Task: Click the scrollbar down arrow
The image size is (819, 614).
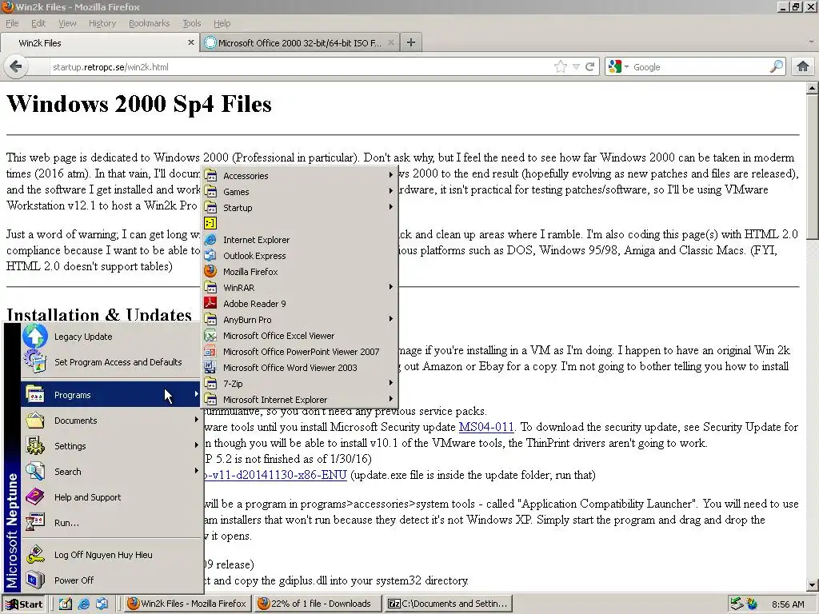Action: coord(813,585)
